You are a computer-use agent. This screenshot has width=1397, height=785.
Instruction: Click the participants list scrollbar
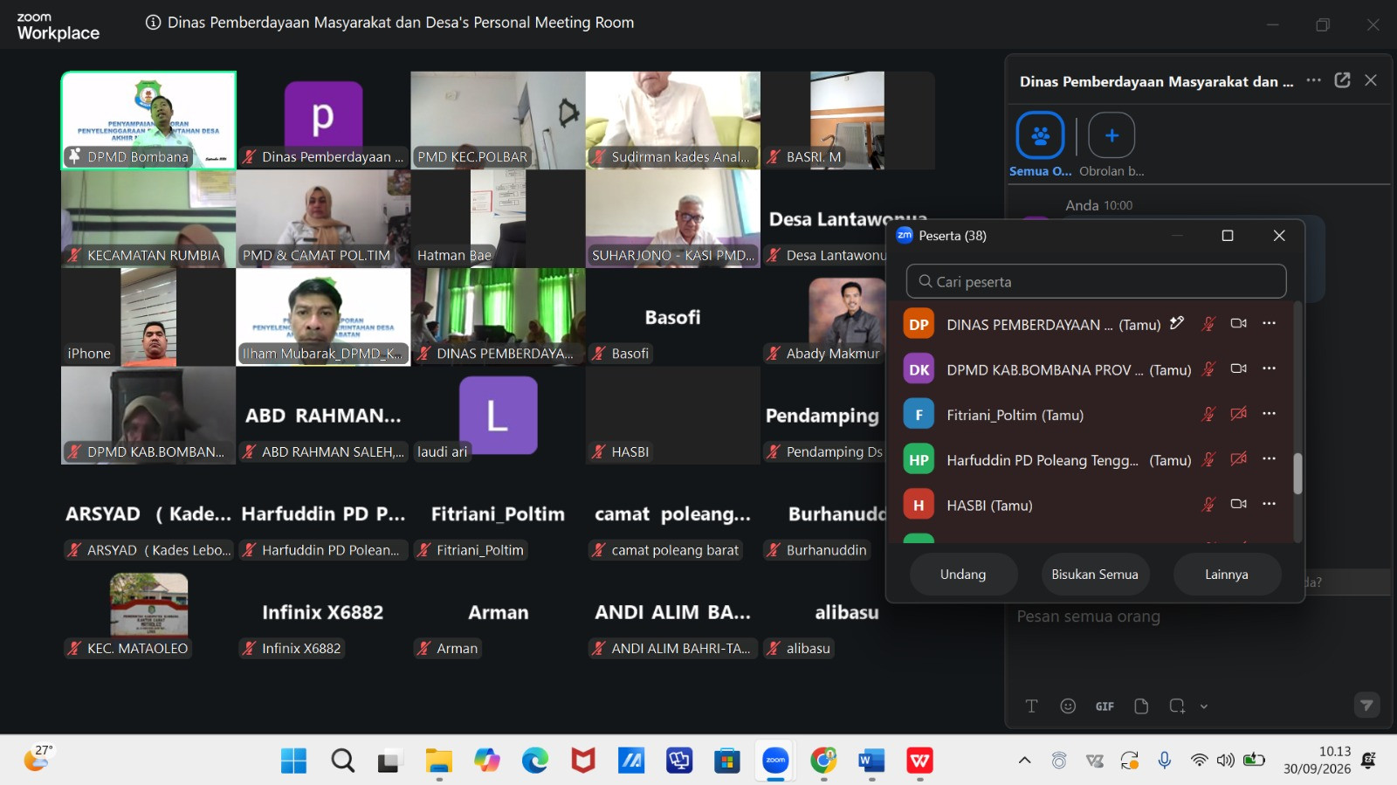click(x=1297, y=473)
